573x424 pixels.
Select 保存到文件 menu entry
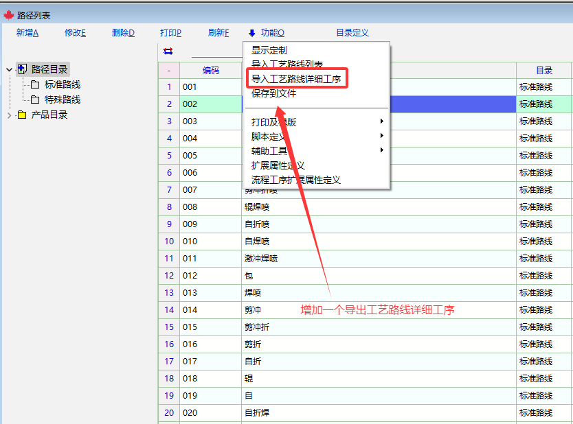(273, 93)
